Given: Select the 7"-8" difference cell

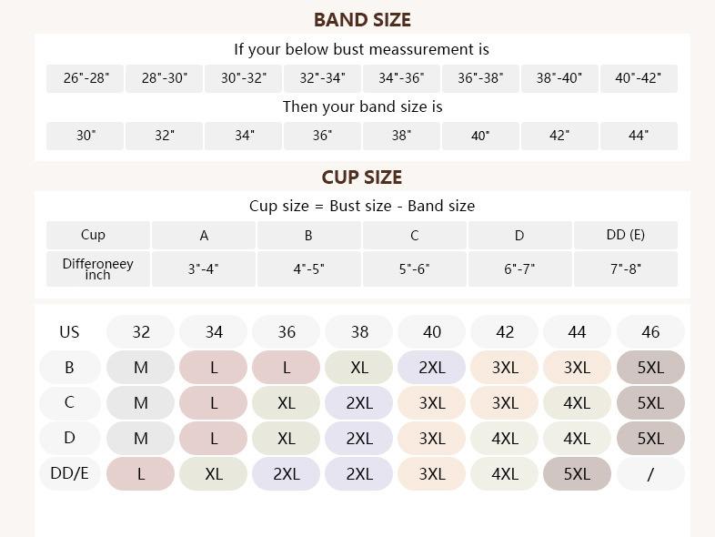Looking at the screenshot, I should click(x=625, y=269).
